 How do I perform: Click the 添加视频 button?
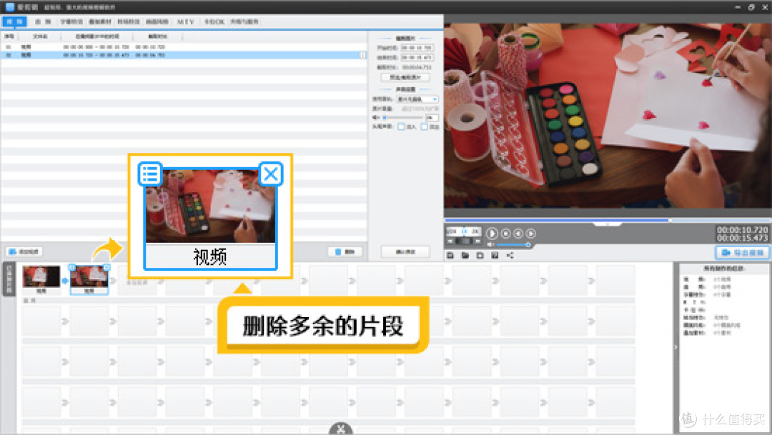click(24, 251)
